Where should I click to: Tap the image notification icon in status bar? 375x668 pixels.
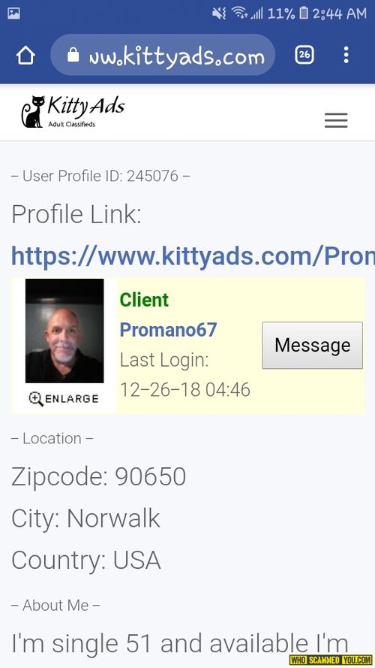tap(13, 14)
